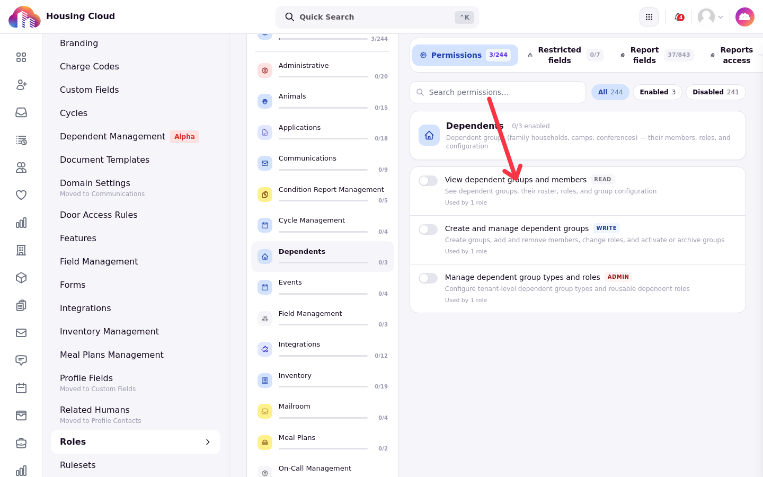Click the Inventory category progress bar
This screenshot has height=477, width=763.
point(323,386)
